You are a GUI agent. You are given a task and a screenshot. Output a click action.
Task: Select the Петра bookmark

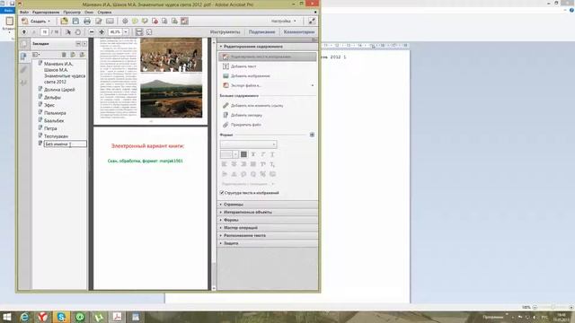pyautogui.click(x=50, y=128)
